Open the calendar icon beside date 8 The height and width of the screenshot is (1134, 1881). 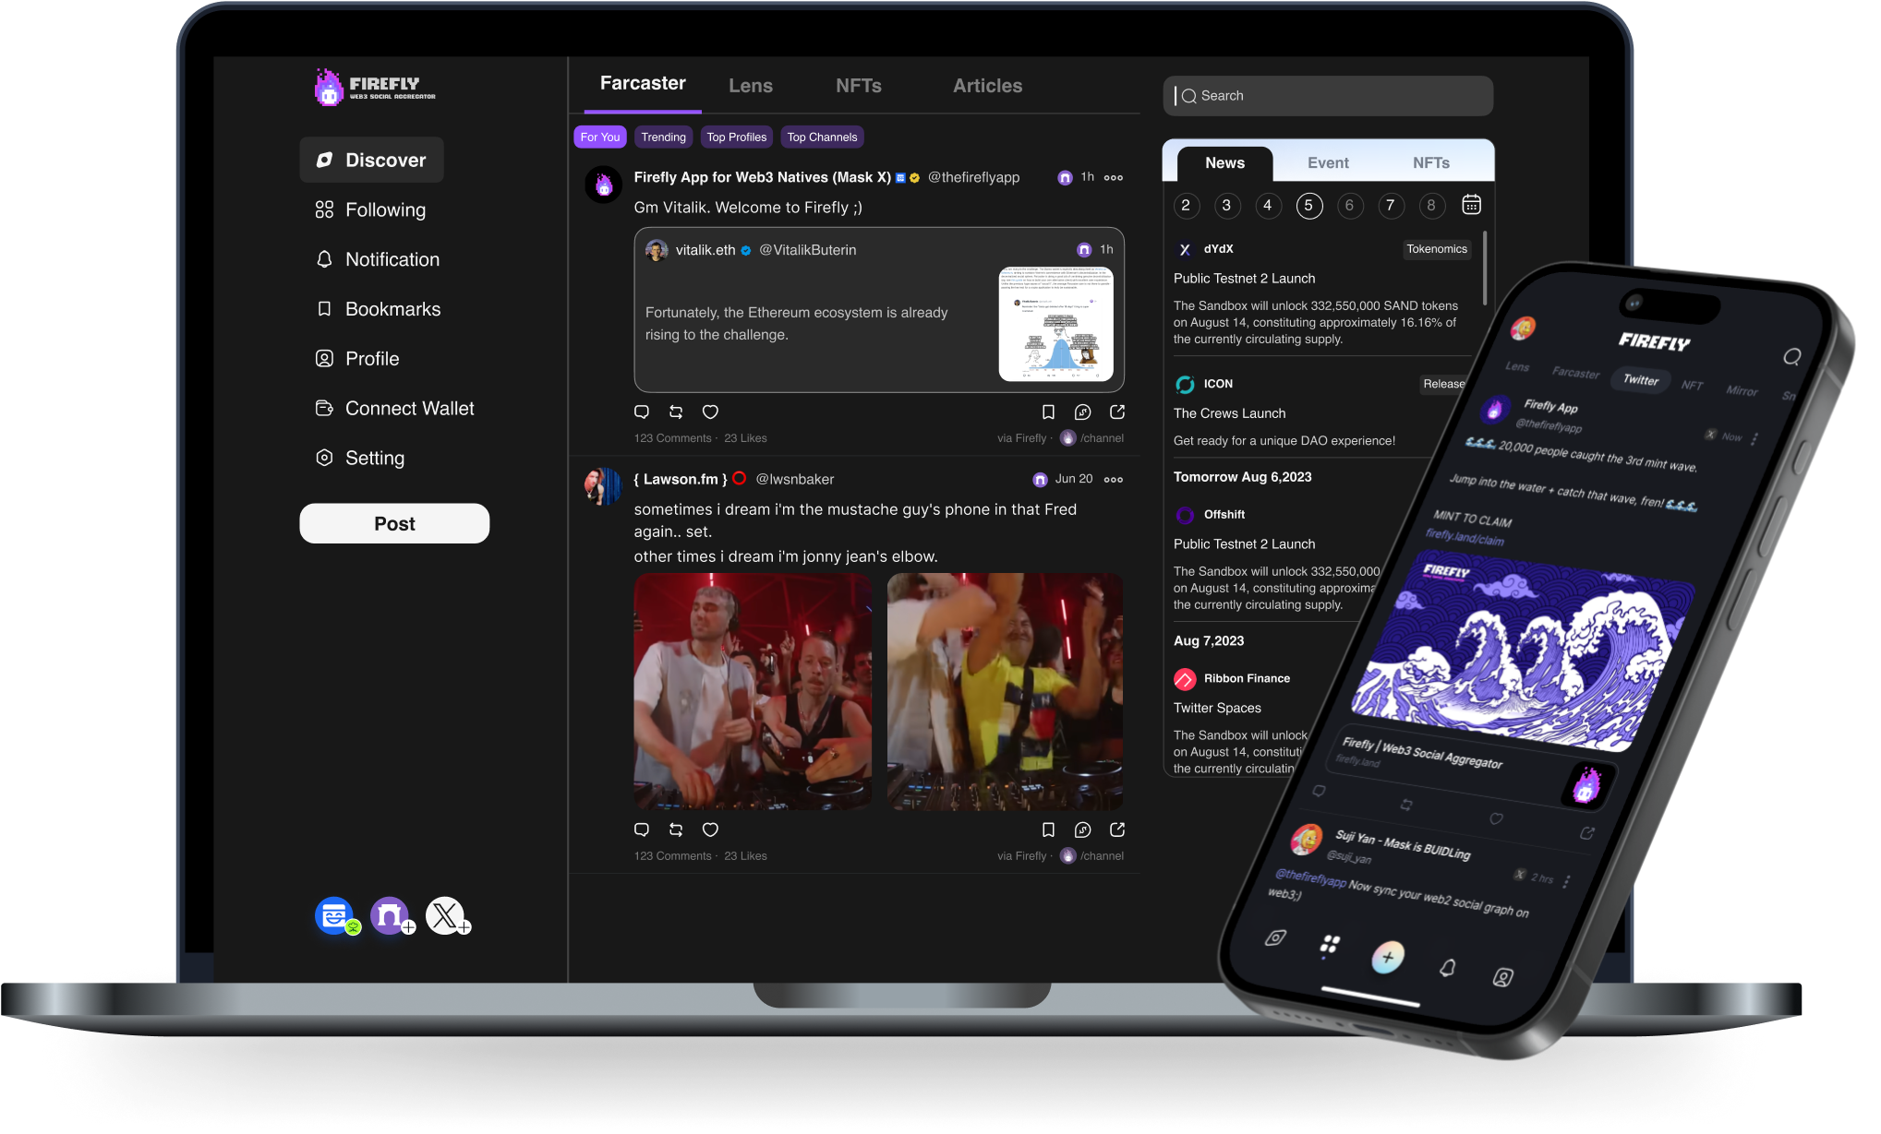(x=1472, y=205)
